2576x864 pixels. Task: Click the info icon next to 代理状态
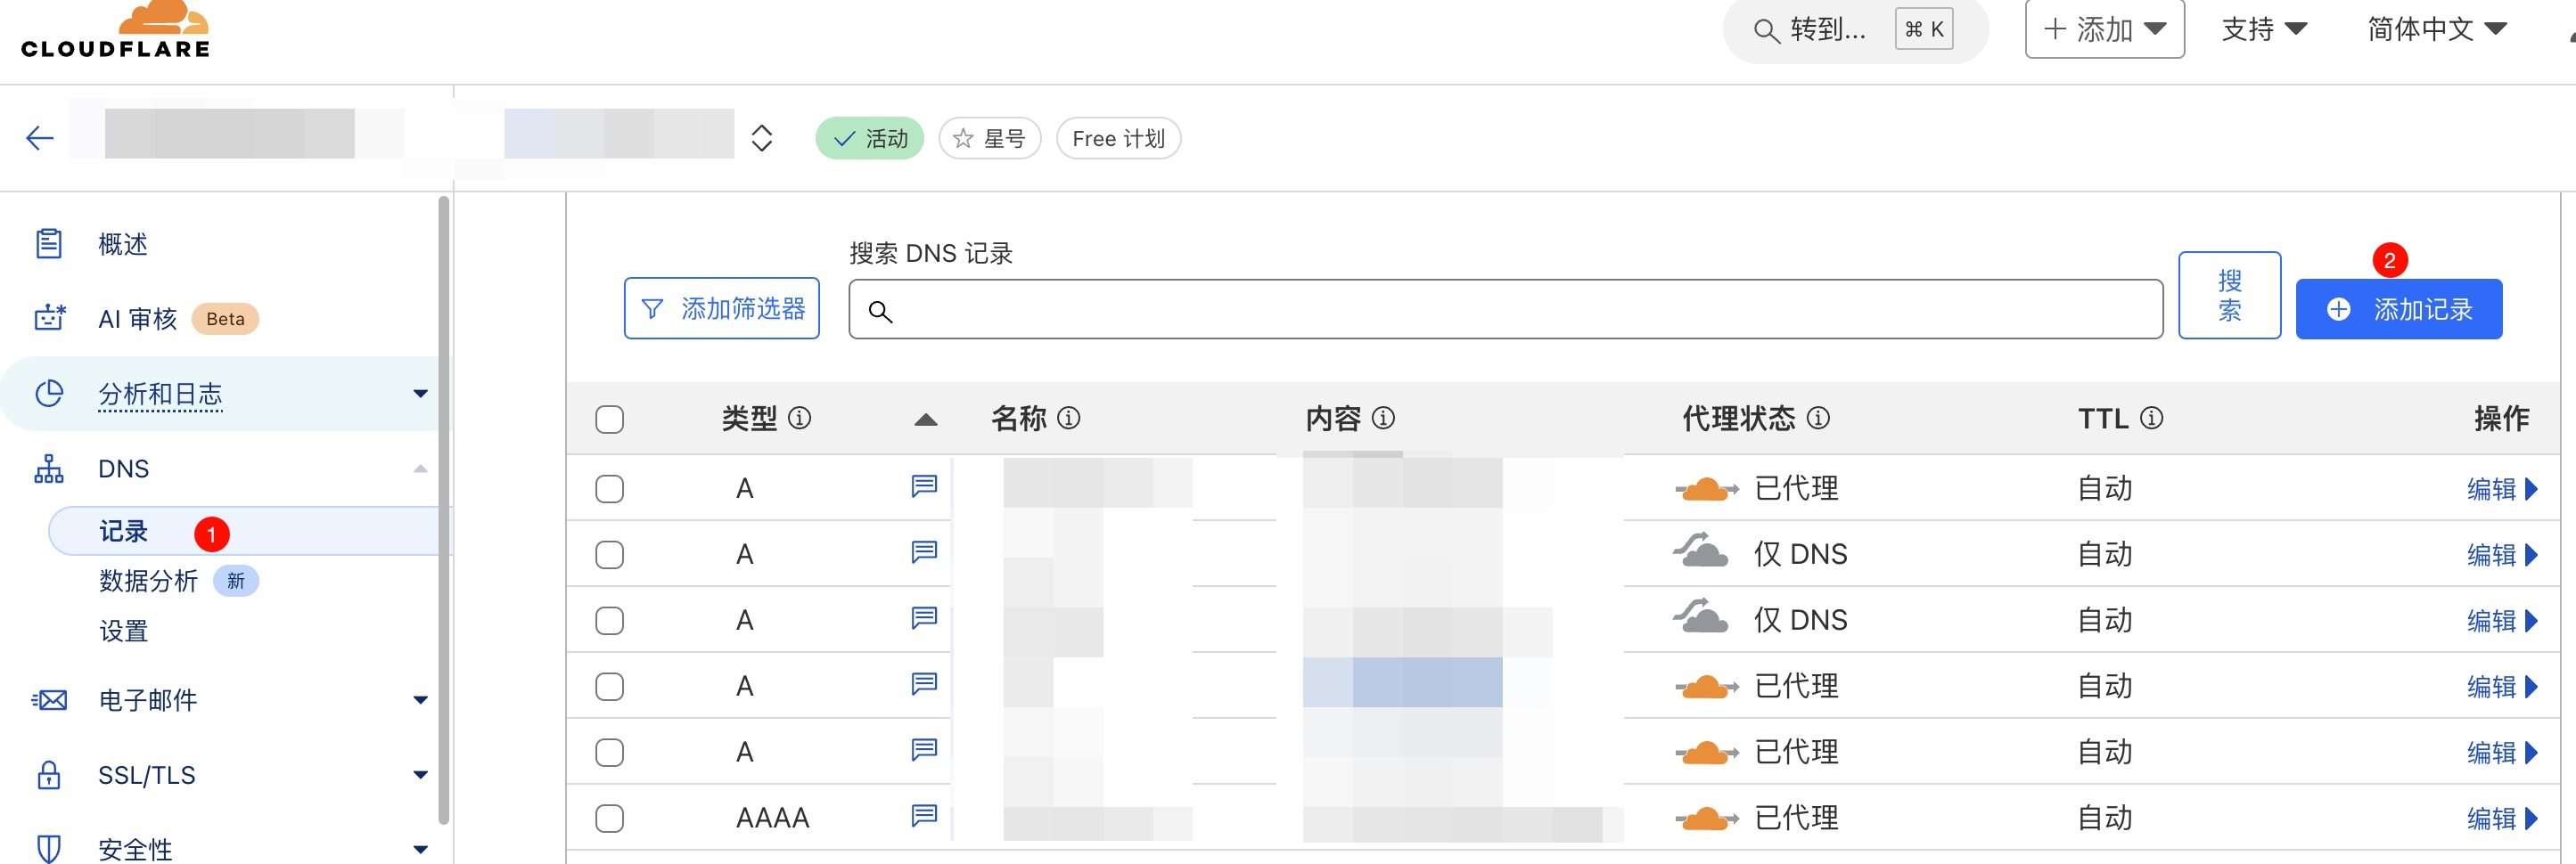tap(1819, 418)
